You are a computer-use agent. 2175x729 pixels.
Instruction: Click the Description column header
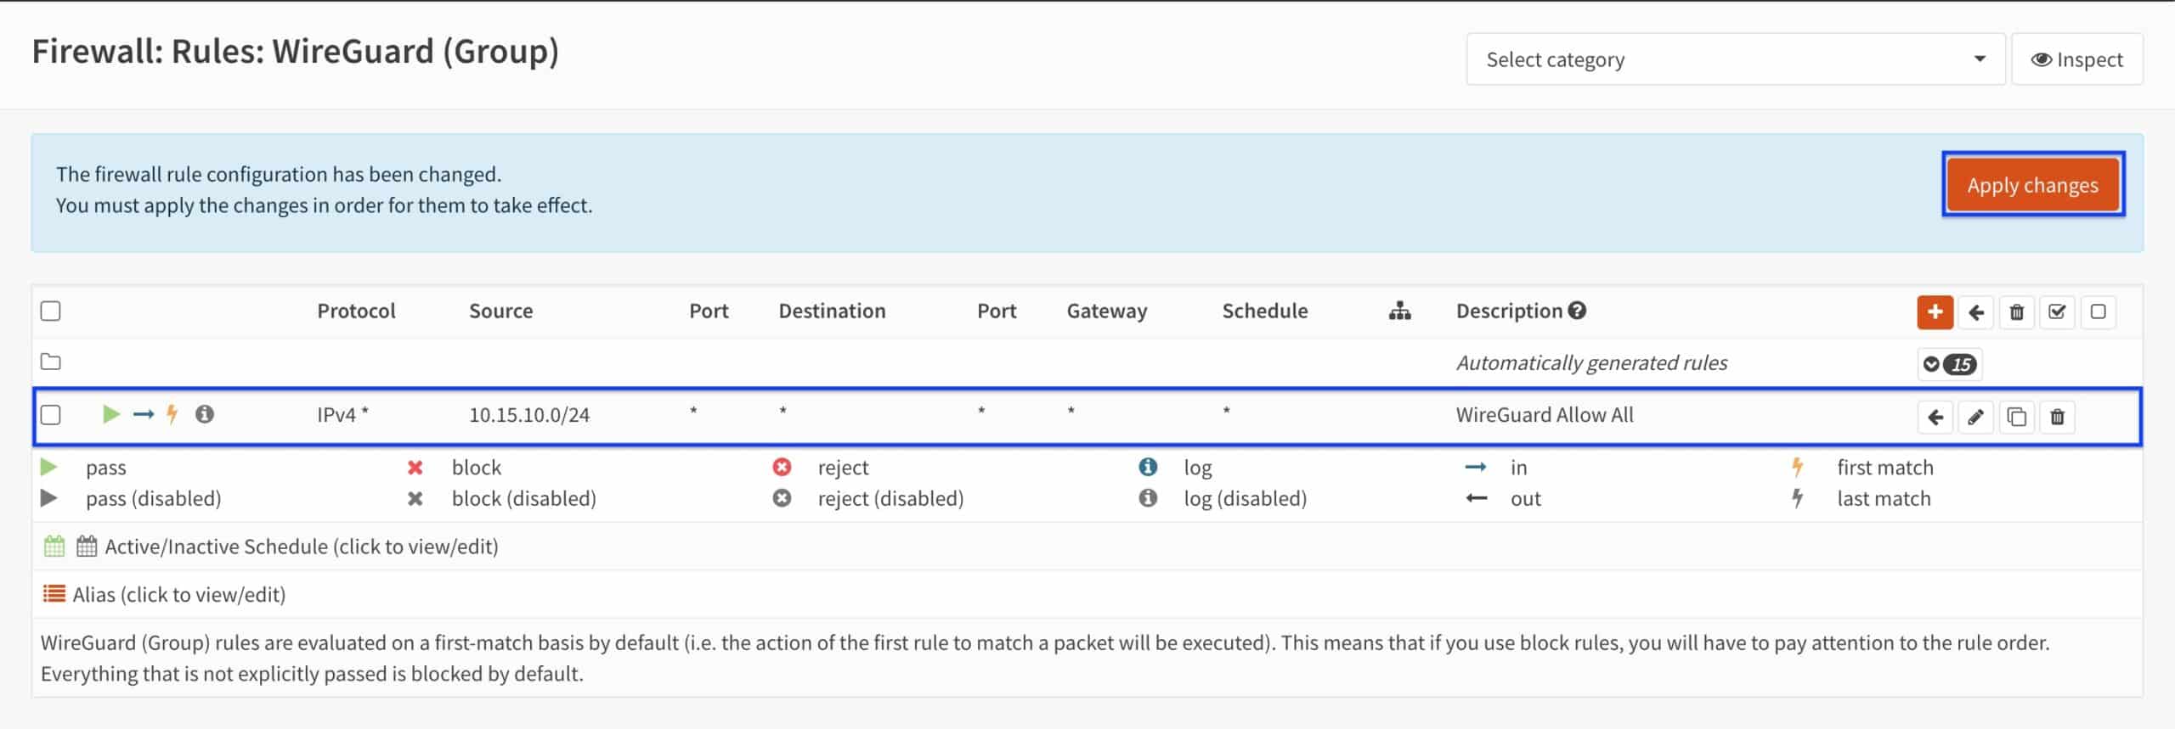click(1509, 311)
